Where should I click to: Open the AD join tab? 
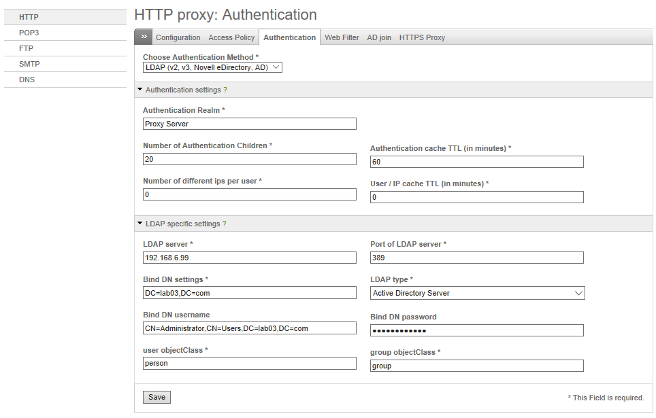(x=379, y=37)
